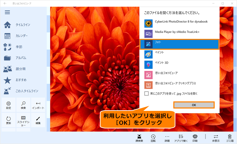Open 顔分類 face grouping icon
Viewport: 237px width, 144px height.
pos(7,69)
